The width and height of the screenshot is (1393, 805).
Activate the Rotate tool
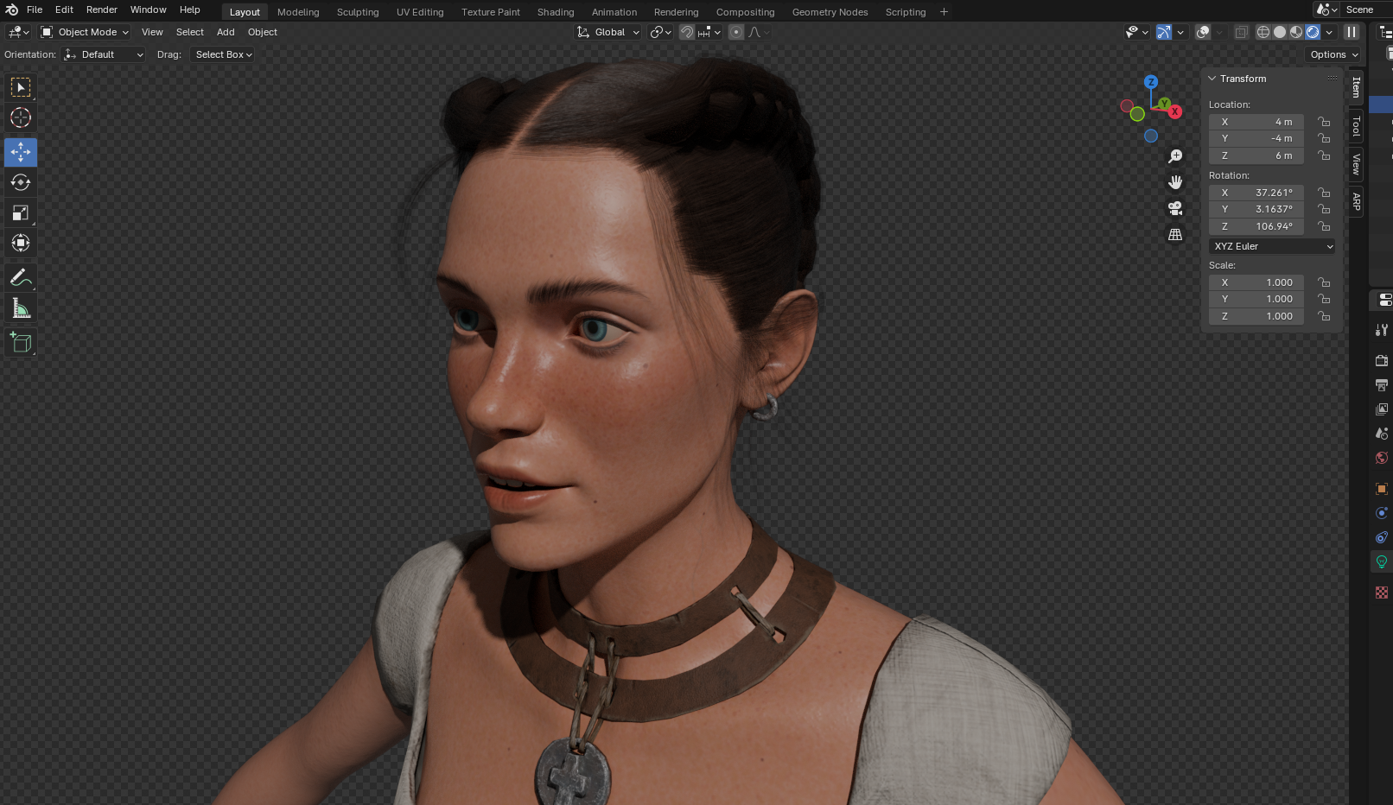tap(21, 182)
